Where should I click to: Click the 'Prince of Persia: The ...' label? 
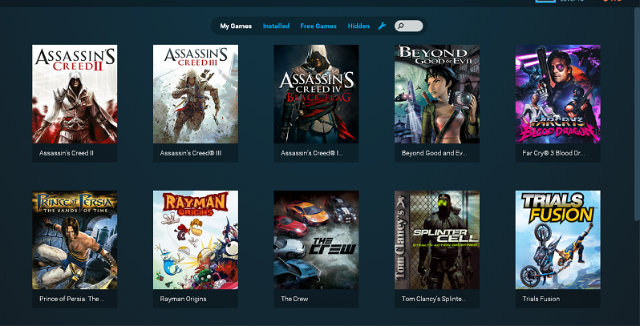point(72,299)
